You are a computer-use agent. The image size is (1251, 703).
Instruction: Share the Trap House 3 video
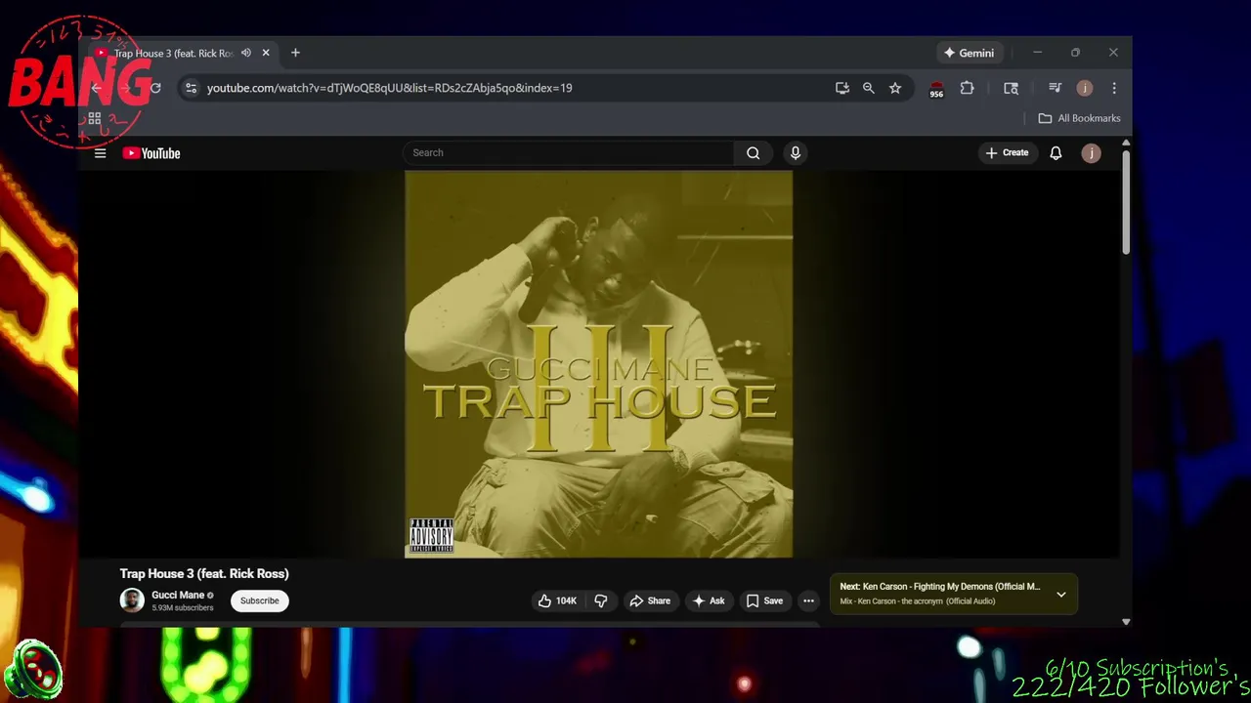pyautogui.click(x=650, y=601)
